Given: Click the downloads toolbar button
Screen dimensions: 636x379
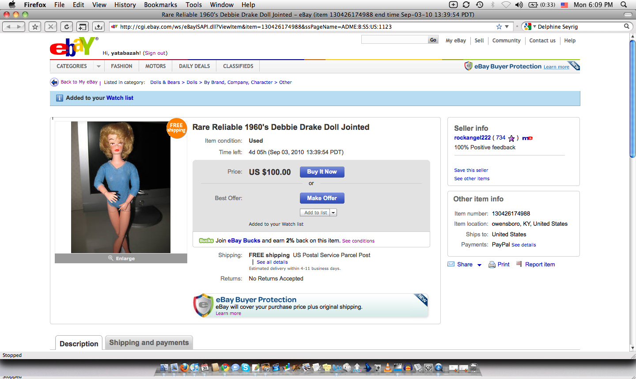Looking at the screenshot, I should pos(98,27).
